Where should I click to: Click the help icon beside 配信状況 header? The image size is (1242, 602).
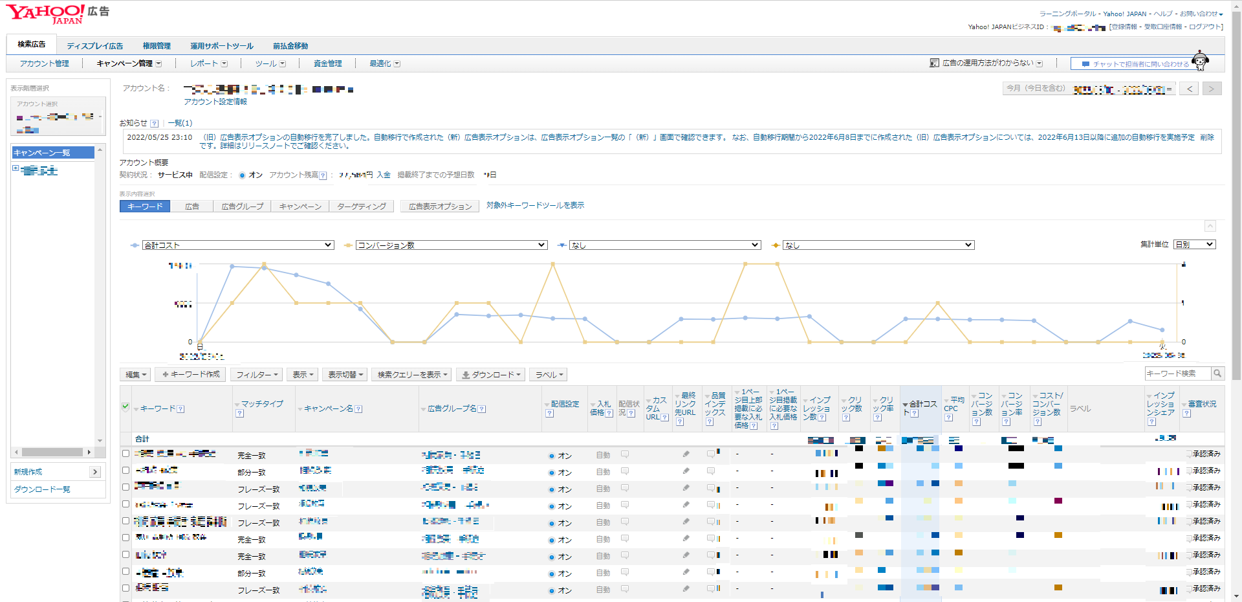[x=631, y=413]
